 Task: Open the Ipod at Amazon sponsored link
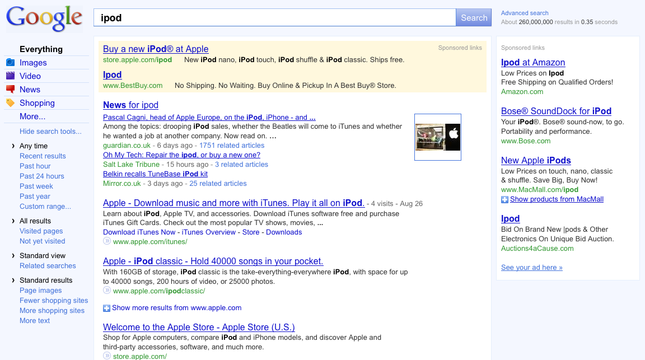click(x=533, y=63)
